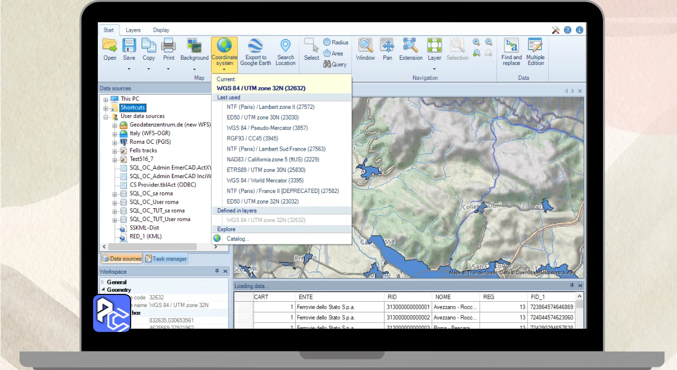Open the Background map tool
The width and height of the screenshot is (677, 370).
pyautogui.click(x=194, y=46)
